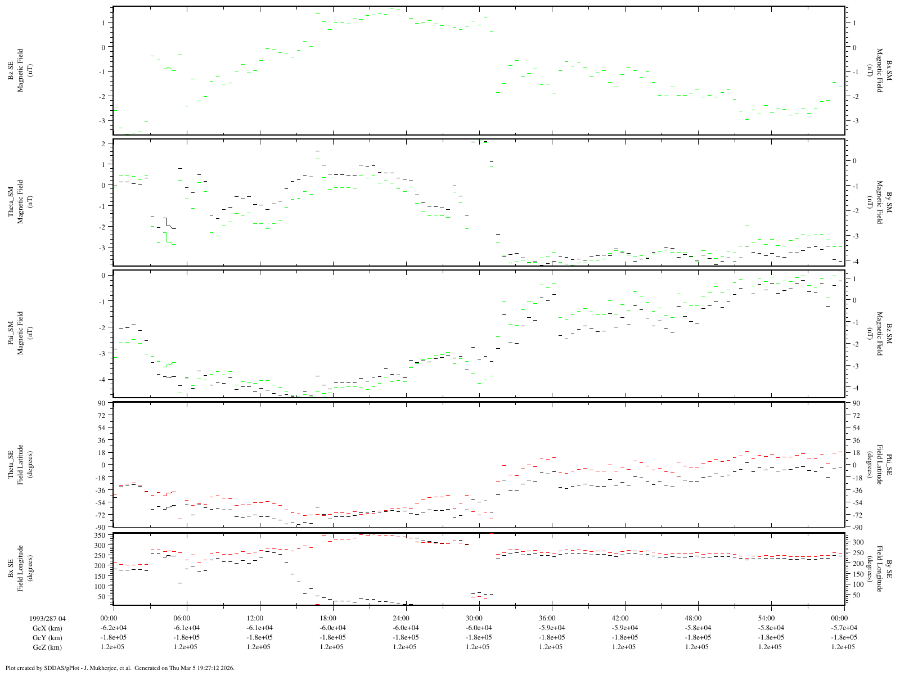Image resolution: width=900 pixels, height=675 pixels.
Task: Click the 36:00 time axis tick
Action: pos(552,618)
